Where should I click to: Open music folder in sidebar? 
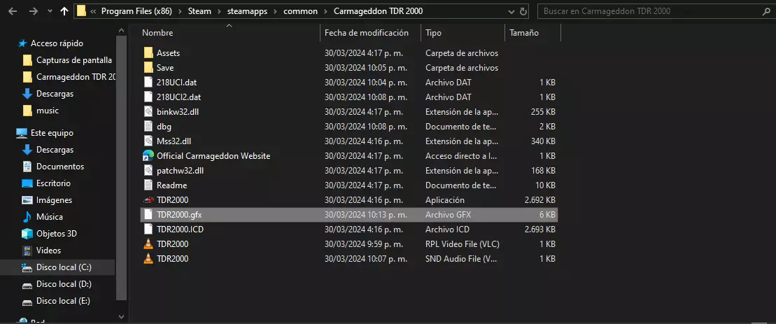[x=48, y=111]
